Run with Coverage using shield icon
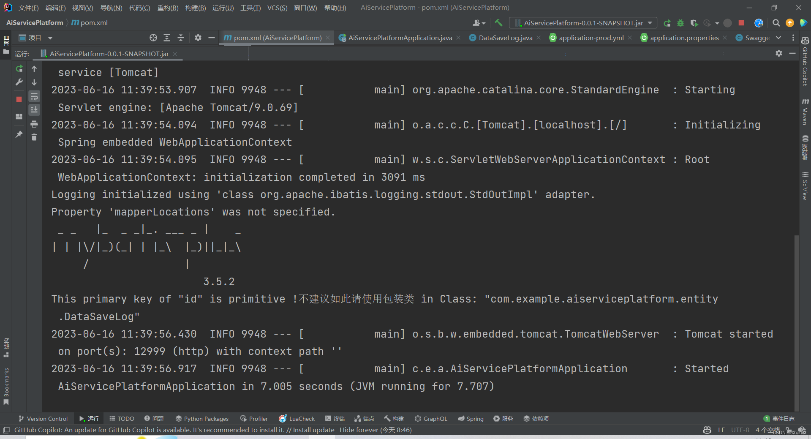The width and height of the screenshot is (811, 439). tap(694, 23)
